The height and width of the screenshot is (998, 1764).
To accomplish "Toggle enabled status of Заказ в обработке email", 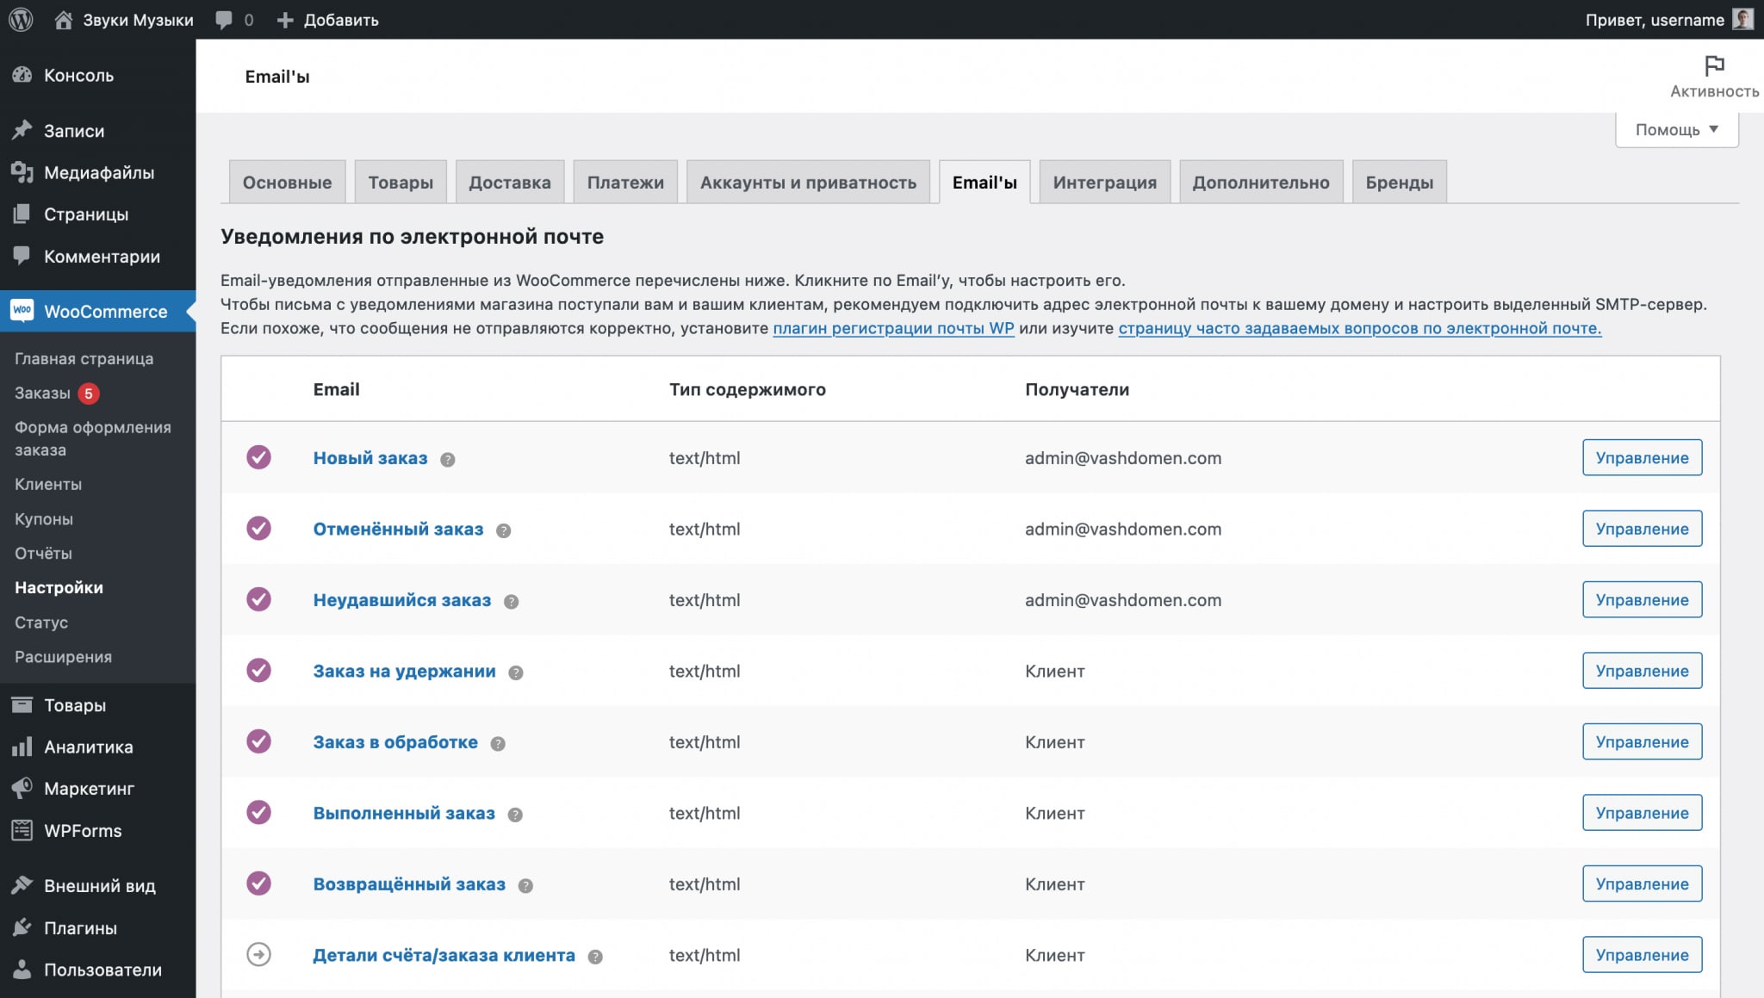I will click(258, 741).
